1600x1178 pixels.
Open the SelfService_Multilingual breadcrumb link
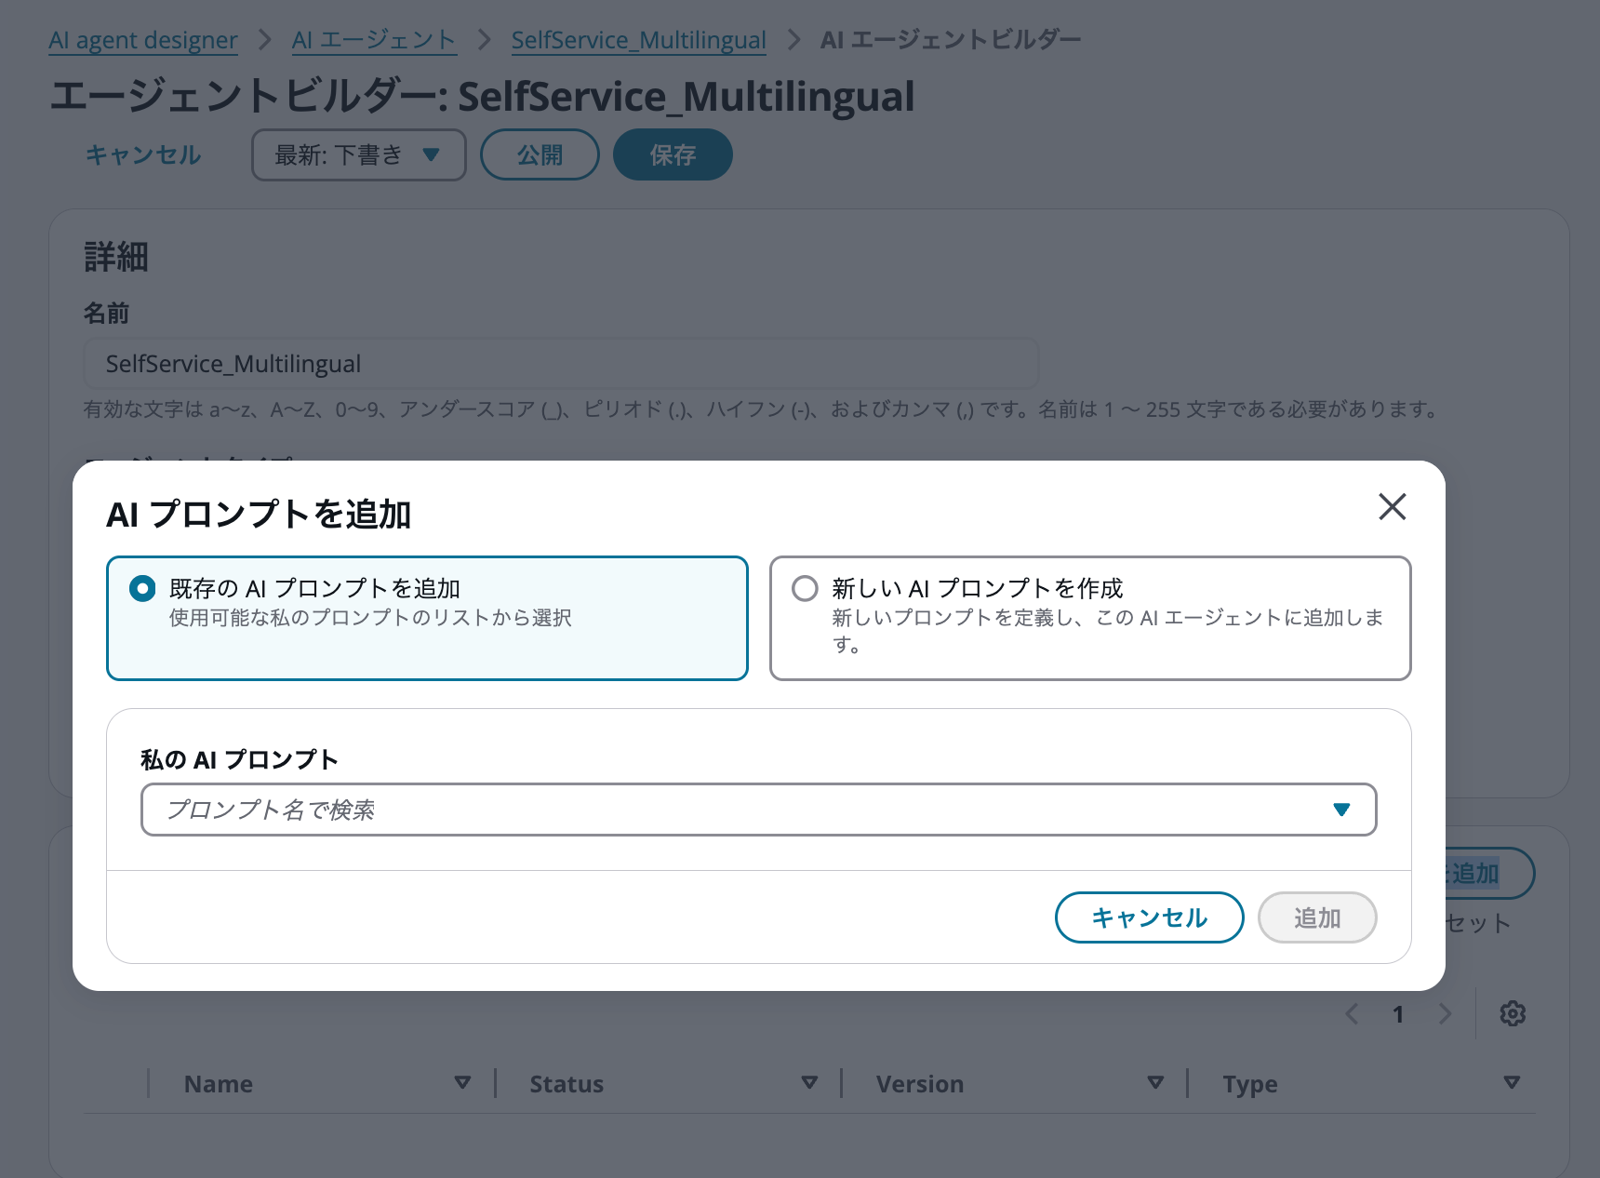(638, 39)
